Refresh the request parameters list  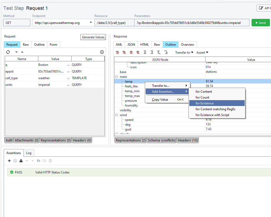(x=8, y=52)
